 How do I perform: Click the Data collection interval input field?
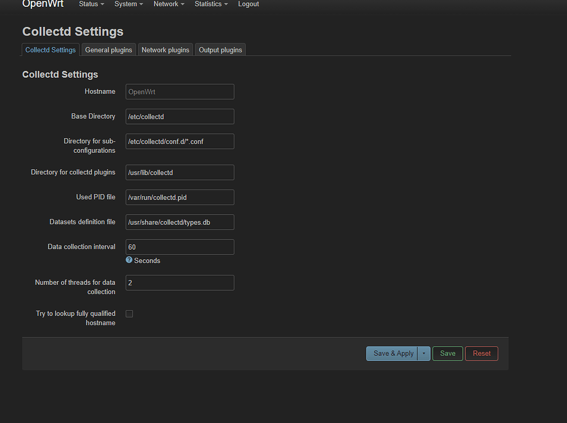tap(179, 246)
